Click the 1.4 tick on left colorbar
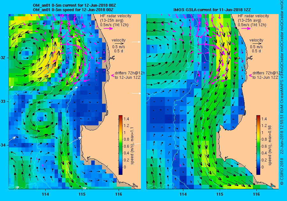Screen dimensions: 287x201 [x=126, y=119]
